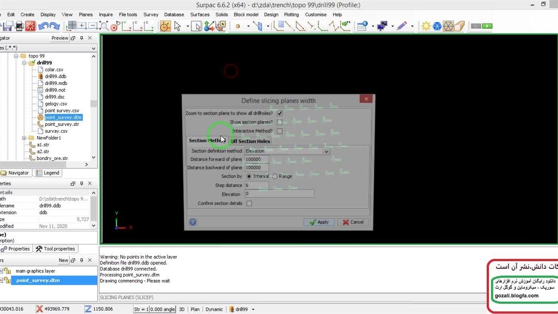
Task: Click the zoom all magnifier icon
Action: pyautogui.click(x=104, y=26)
